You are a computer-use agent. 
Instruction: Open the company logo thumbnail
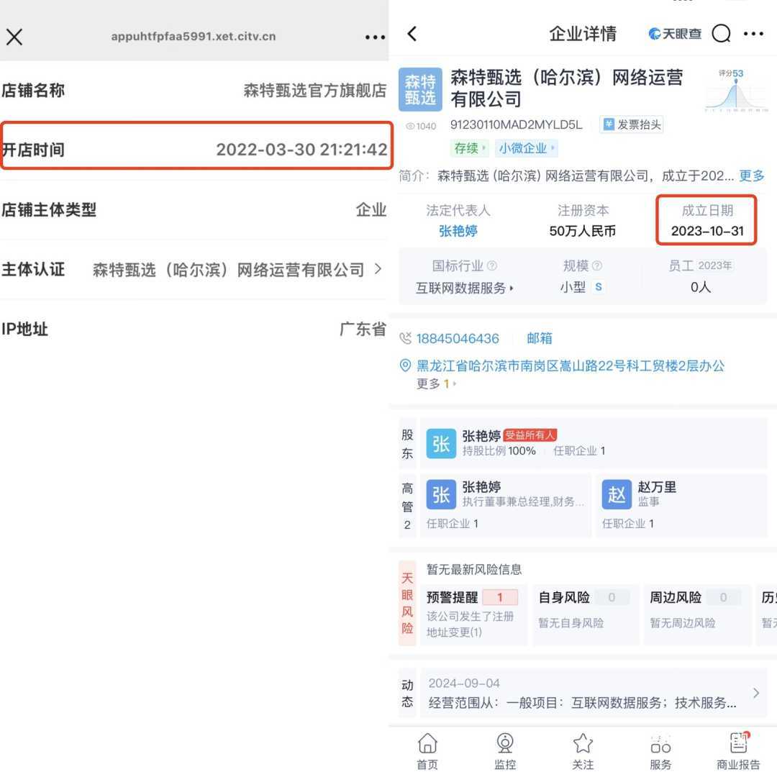coord(420,89)
